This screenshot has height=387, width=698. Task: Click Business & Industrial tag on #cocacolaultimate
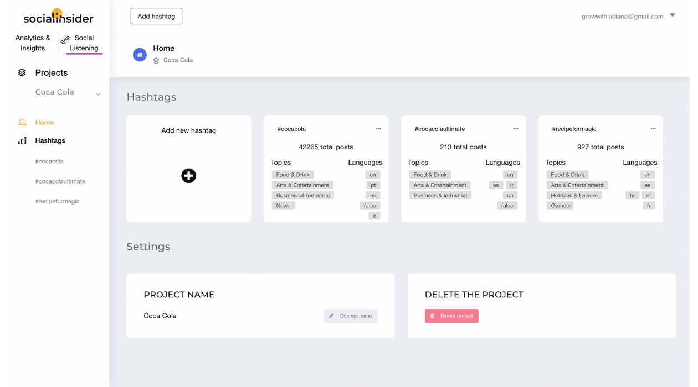coord(440,195)
